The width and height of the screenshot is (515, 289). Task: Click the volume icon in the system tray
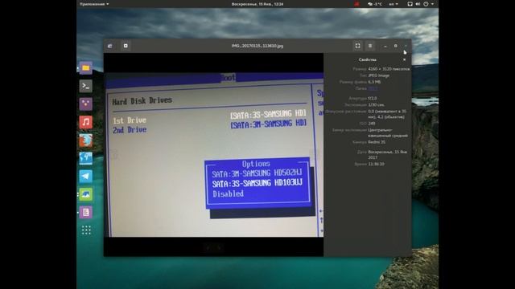tap(418, 4)
